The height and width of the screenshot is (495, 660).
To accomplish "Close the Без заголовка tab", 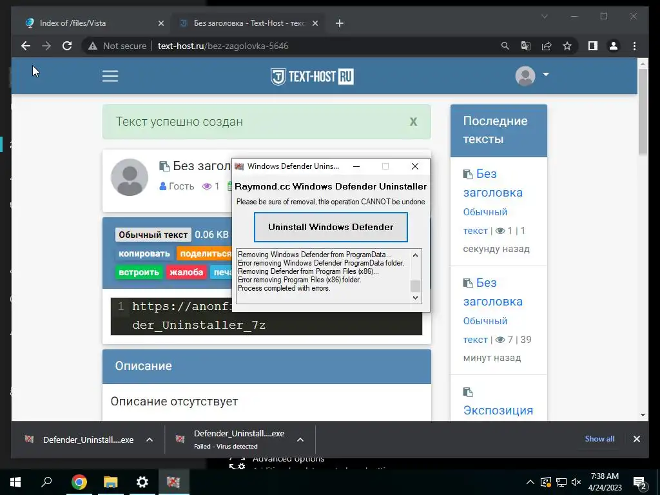I will click(x=315, y=24).
